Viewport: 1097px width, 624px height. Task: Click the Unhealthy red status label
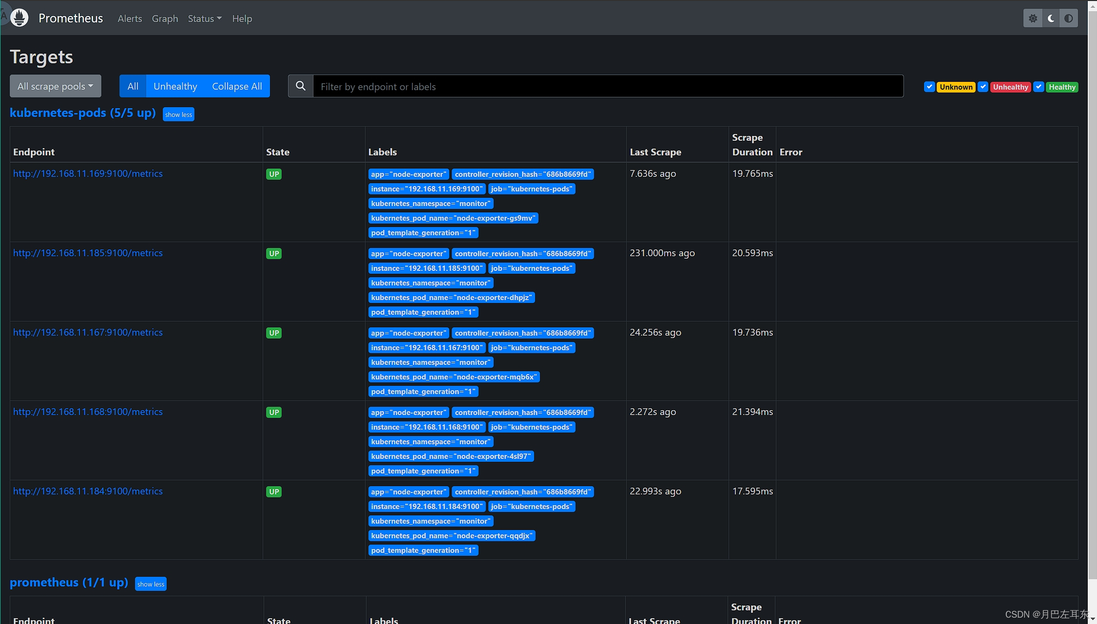click(1011, 87)
